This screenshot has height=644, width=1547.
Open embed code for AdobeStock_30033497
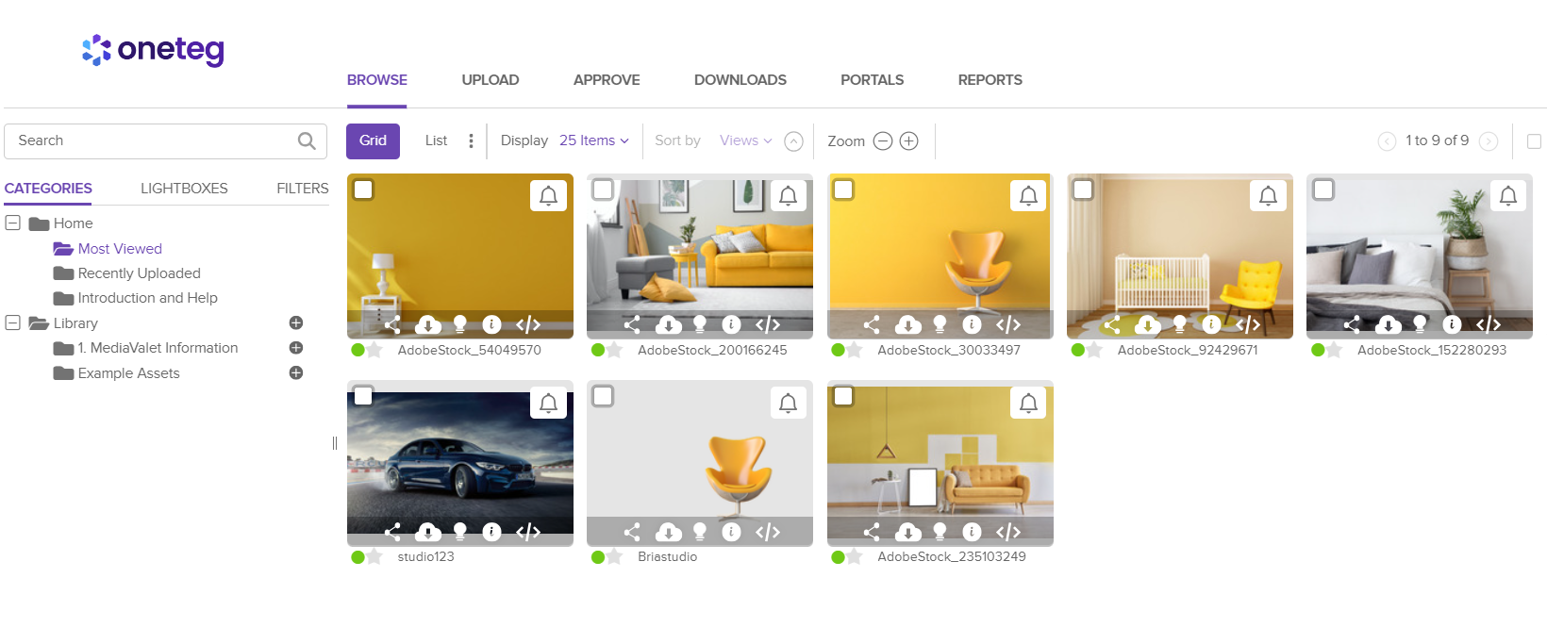[1008, 324]
